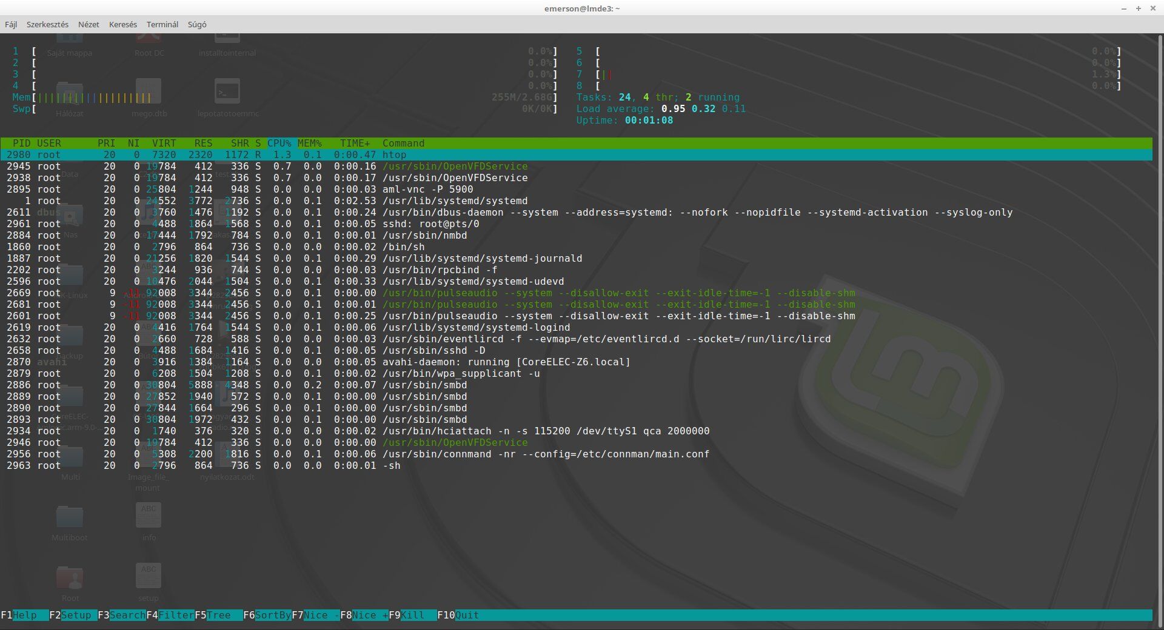Maximize the terminal window
The image size is (1164, 630).
(x=1139, y=8)
